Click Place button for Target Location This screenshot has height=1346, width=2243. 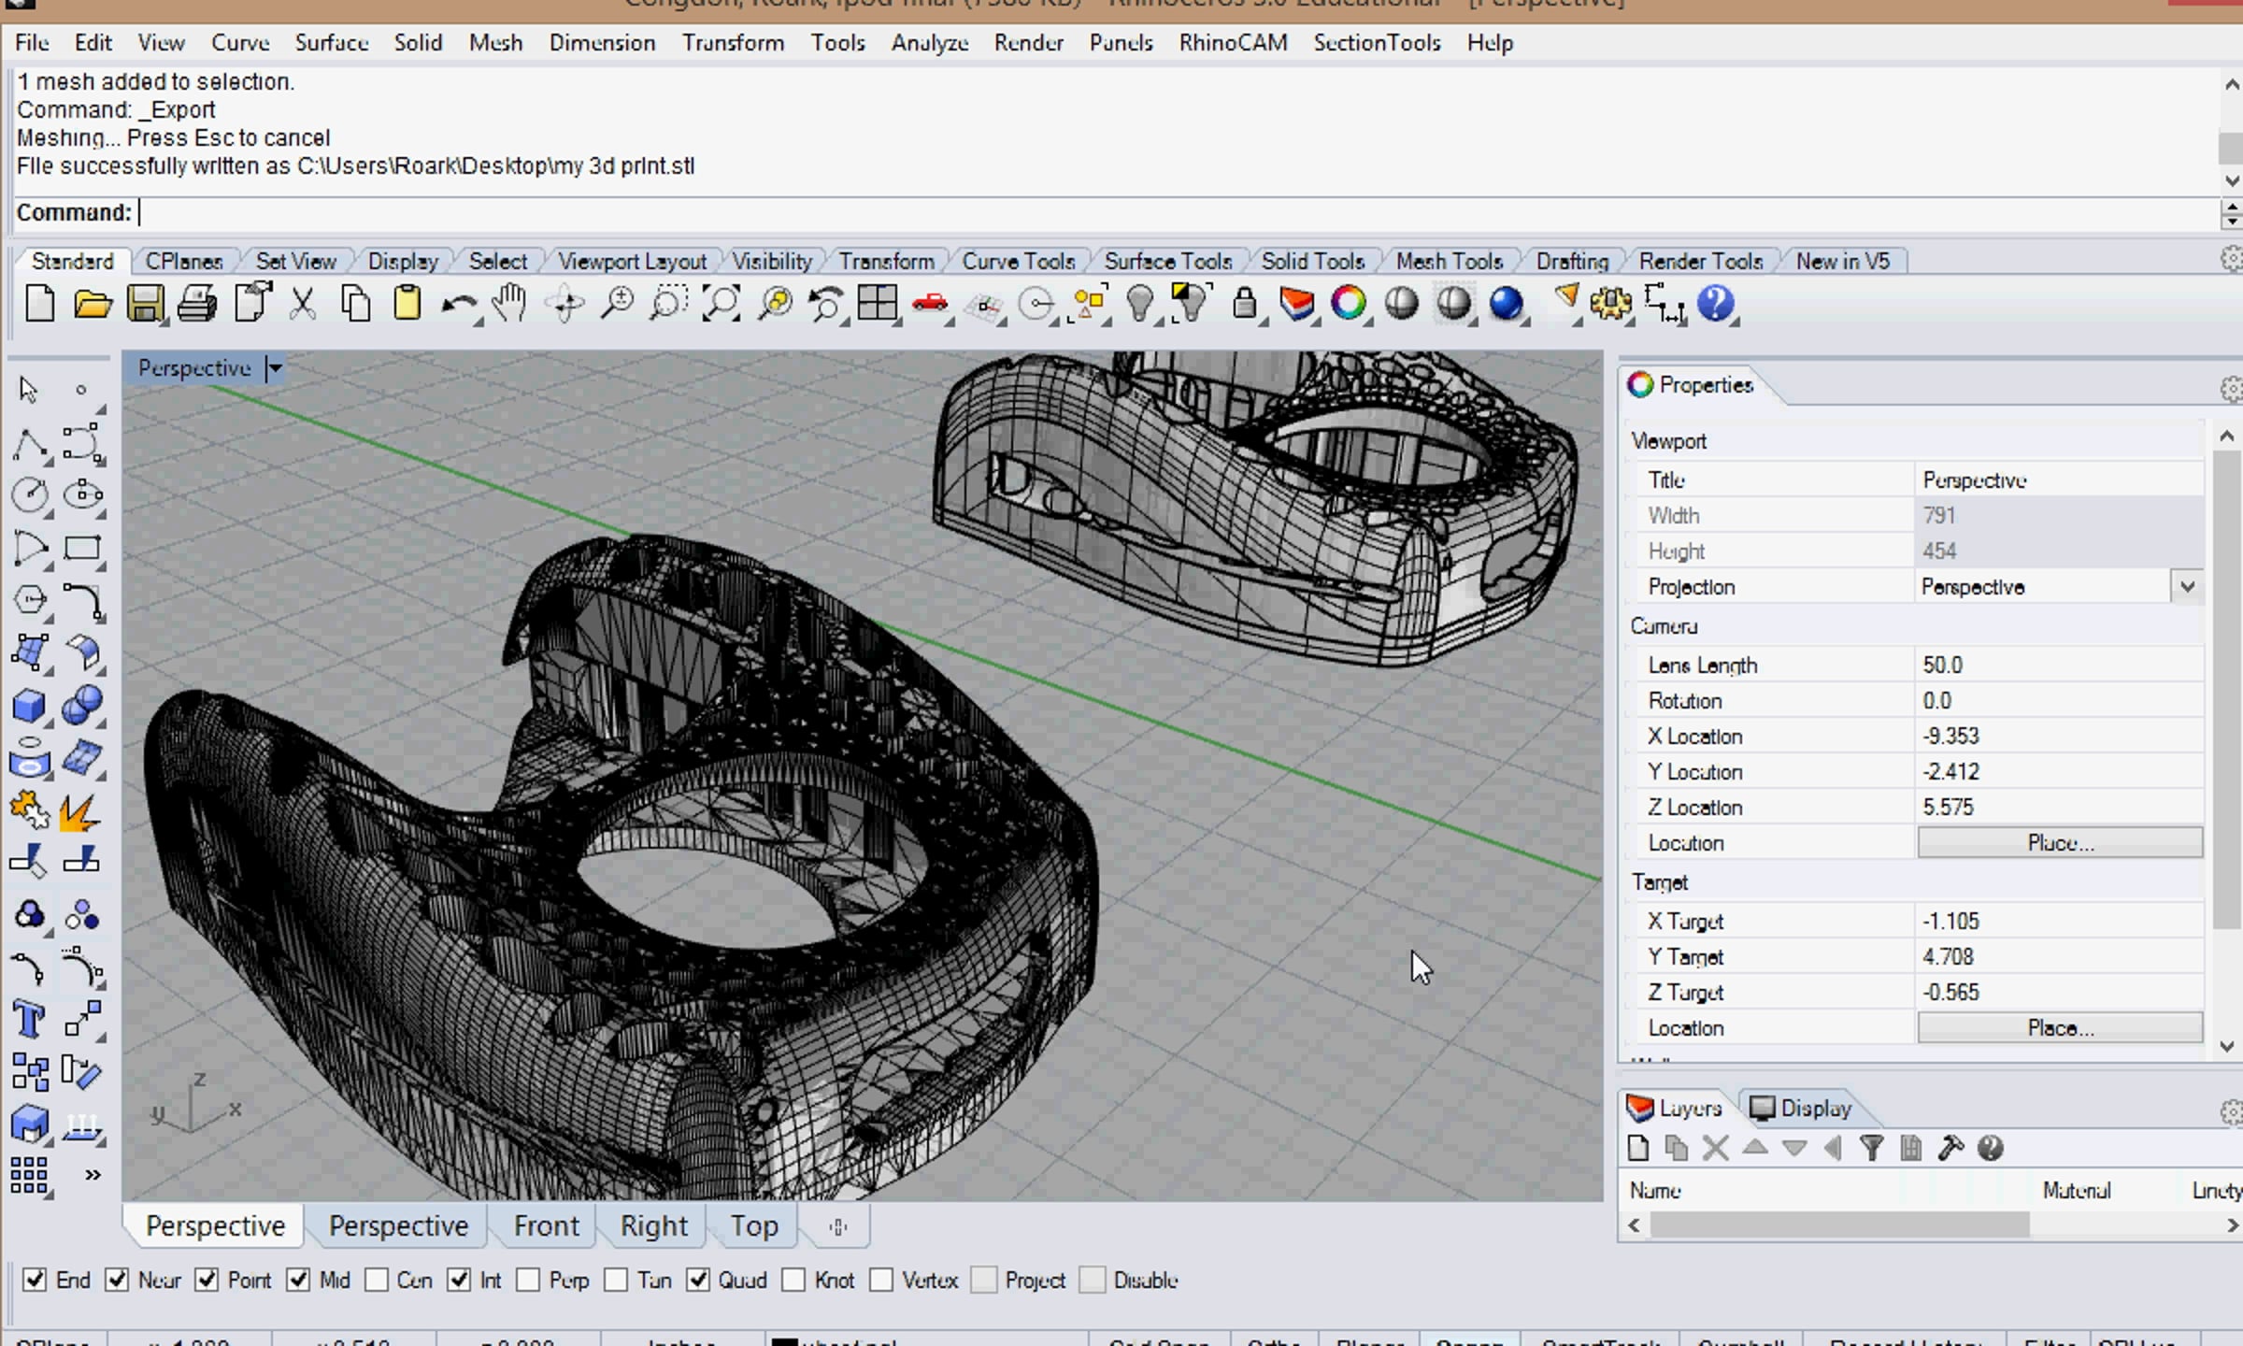(x=2060, y=1027)
